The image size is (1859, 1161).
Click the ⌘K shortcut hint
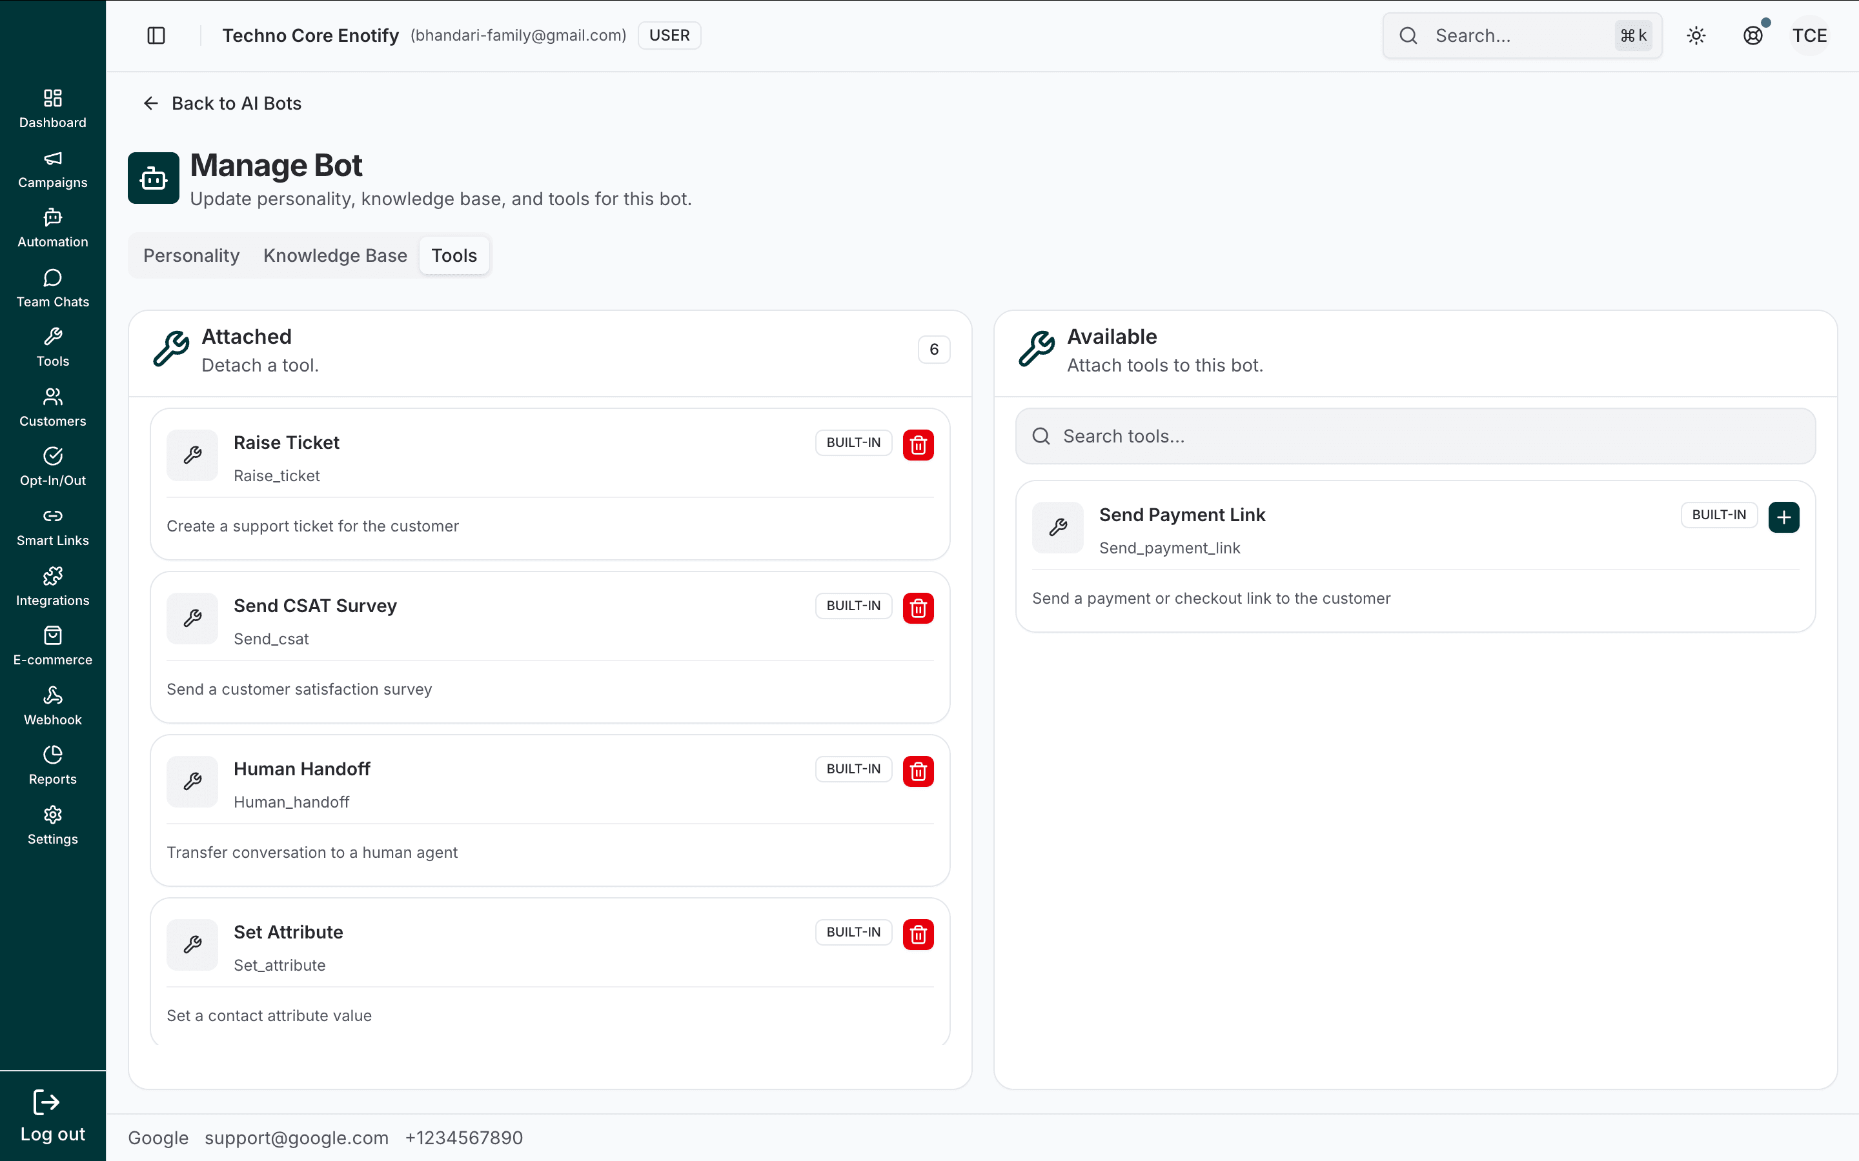(1633, 35)
